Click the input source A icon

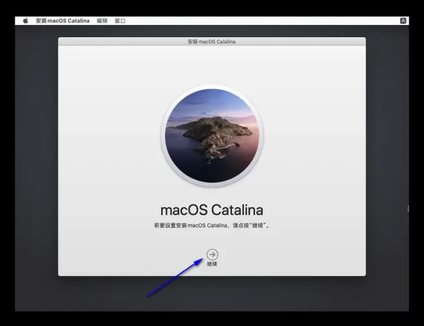[x=403, y=21]
